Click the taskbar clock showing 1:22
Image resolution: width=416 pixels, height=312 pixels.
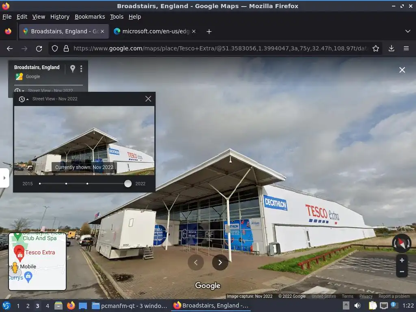tap(408, 305)
